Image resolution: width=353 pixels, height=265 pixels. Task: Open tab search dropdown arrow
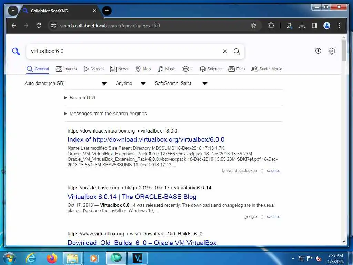(x=13, y=11)
